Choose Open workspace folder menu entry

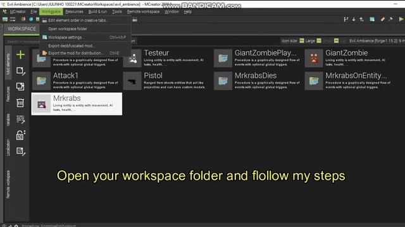pyautogui.click(x=85, y=29)
